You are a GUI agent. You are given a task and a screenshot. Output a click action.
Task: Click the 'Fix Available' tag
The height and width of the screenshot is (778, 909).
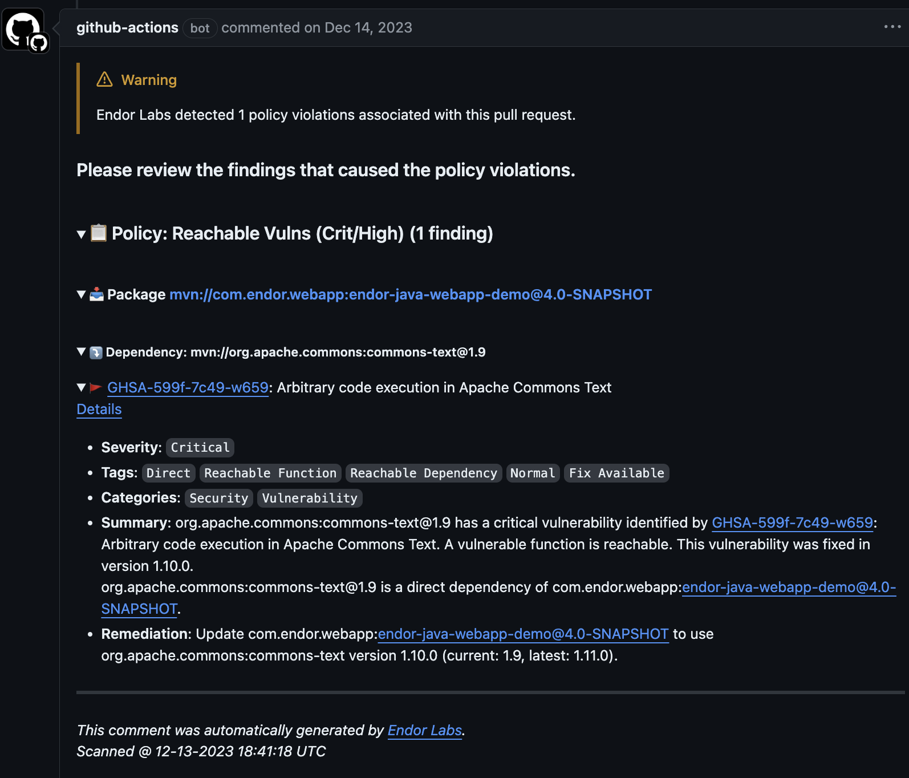tap(616, 473)
